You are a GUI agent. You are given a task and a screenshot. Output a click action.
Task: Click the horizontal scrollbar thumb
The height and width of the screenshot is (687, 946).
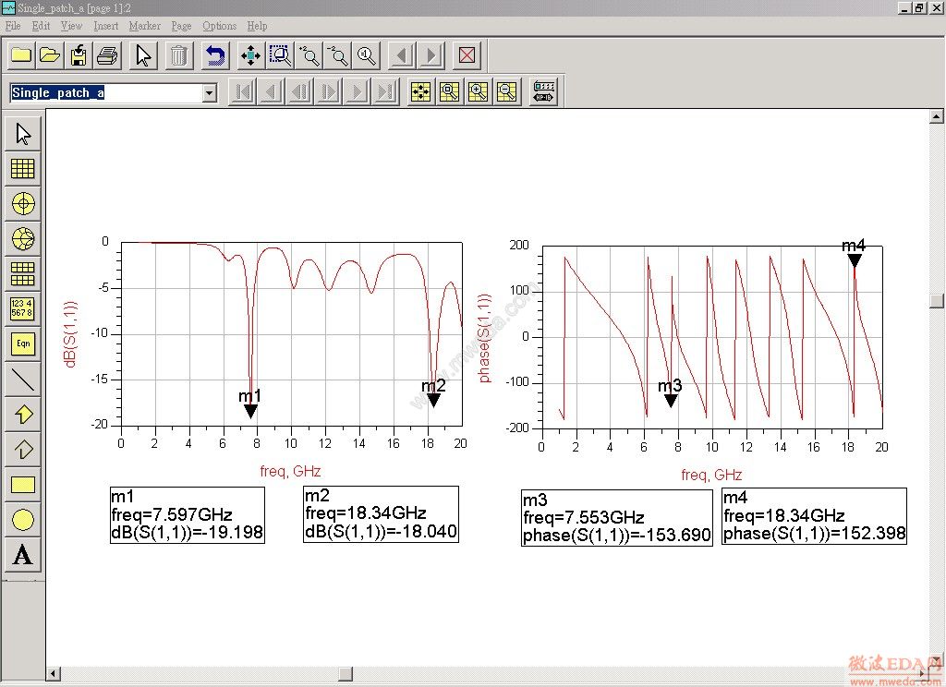[345, 673]
